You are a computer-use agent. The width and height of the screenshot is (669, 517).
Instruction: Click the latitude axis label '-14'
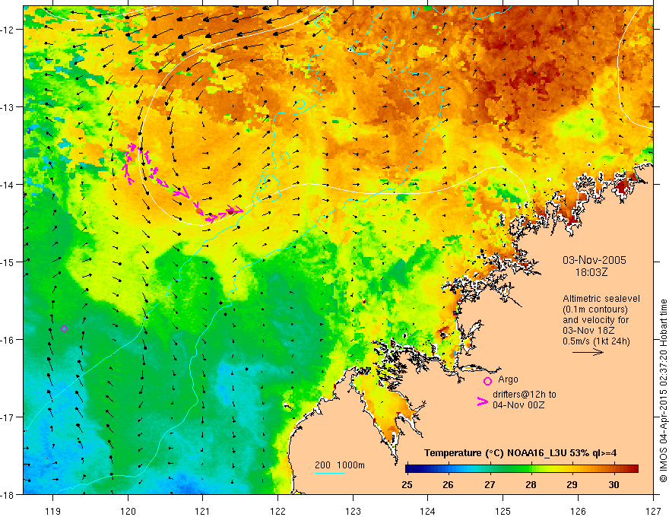(8, 184)
